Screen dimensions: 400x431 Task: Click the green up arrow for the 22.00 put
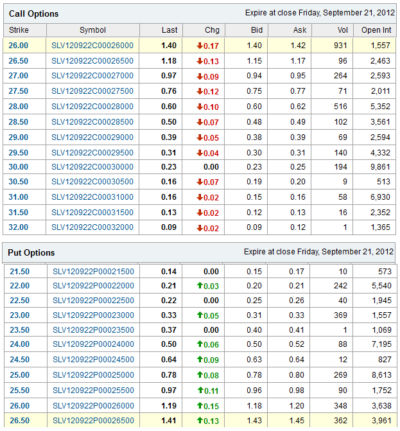tap(200, 286)
